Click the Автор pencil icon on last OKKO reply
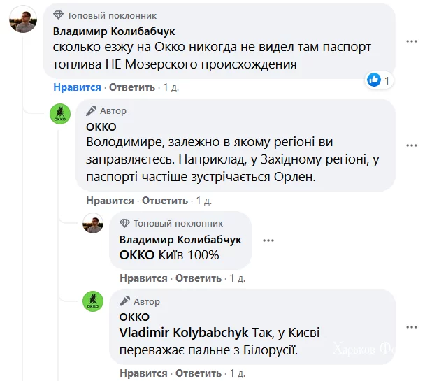This screenshot has width=432, height=381. pyautogui.click(x=124, y=301)
